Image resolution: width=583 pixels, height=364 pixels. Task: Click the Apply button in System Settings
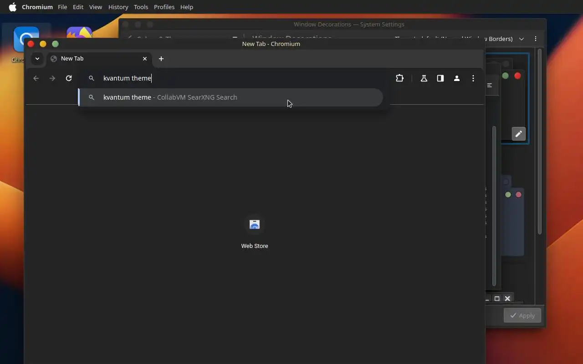point(522,315)
